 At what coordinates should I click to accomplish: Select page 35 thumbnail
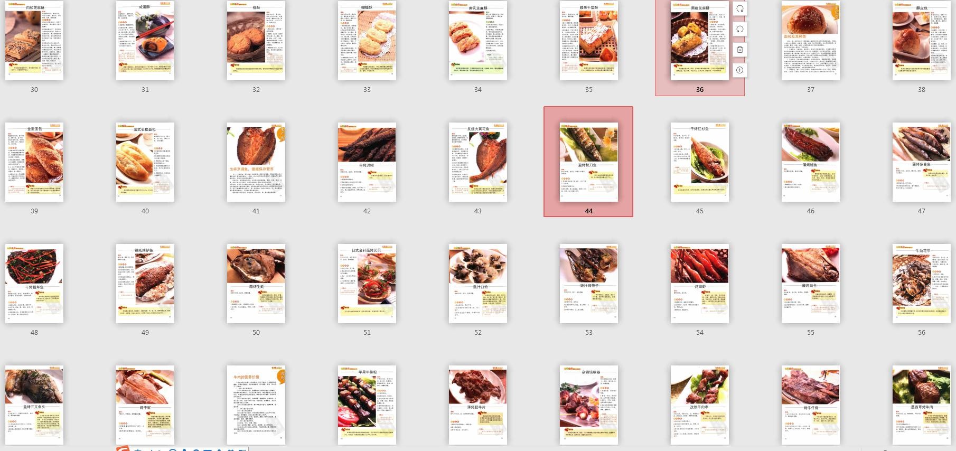(x=589, y=41)
